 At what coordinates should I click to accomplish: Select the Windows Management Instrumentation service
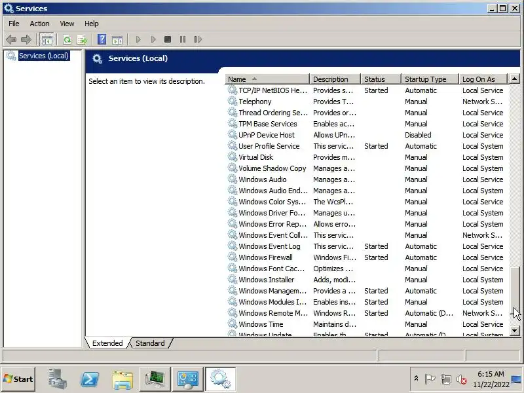coord(366,291)
